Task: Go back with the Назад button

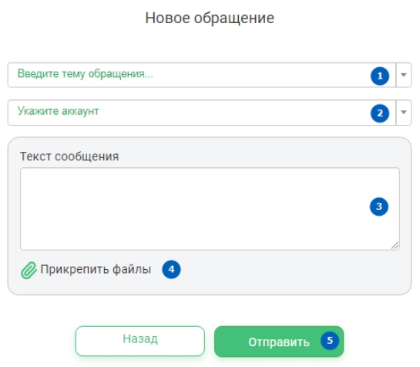Action: [140, 341]
